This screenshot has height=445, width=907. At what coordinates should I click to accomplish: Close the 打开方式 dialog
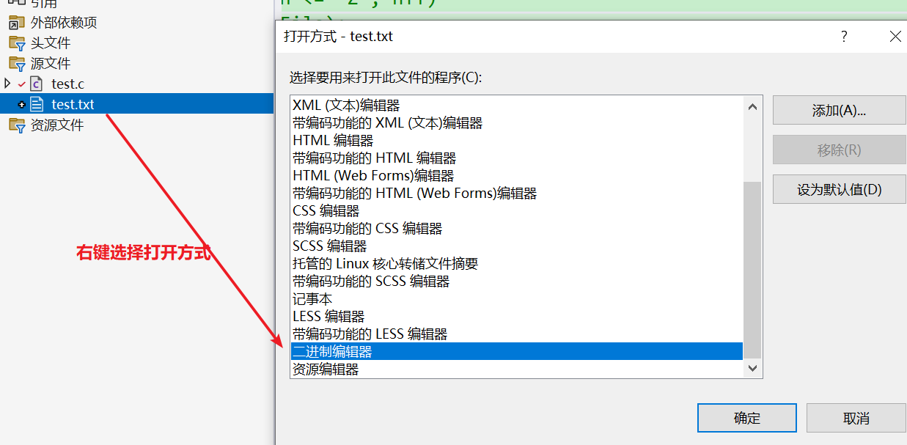pos(895,37)
